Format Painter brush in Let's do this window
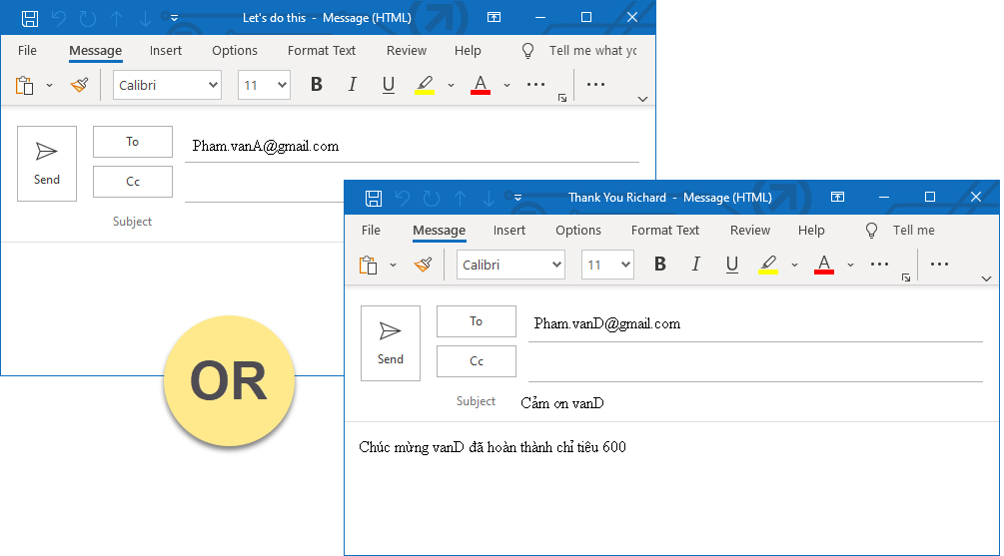 click(x=79, y=85)
